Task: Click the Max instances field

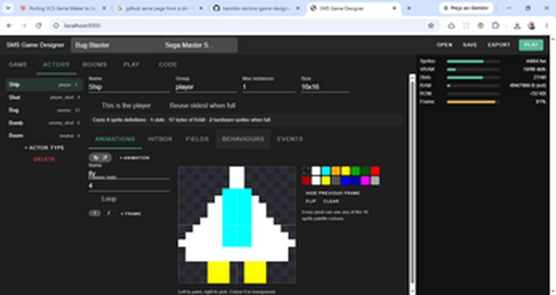Action: (269, 87)
